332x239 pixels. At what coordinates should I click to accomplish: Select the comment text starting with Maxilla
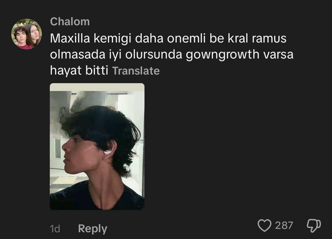[172, 55]
